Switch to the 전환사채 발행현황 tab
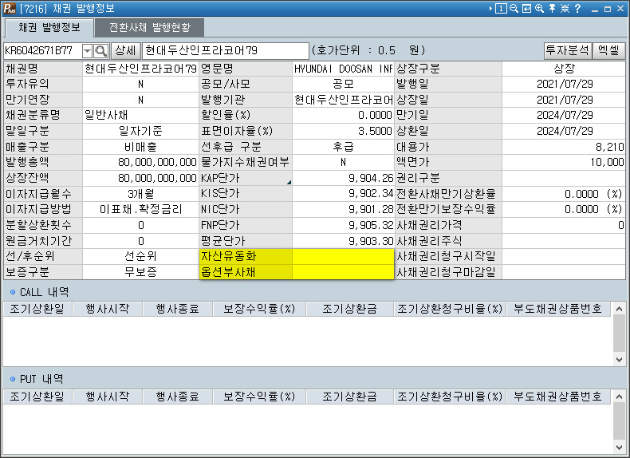 click(x=150, y=27)
